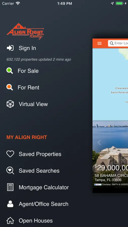Focus the Enter Location search field
128x227 pixels.
(x=118, y=43)
